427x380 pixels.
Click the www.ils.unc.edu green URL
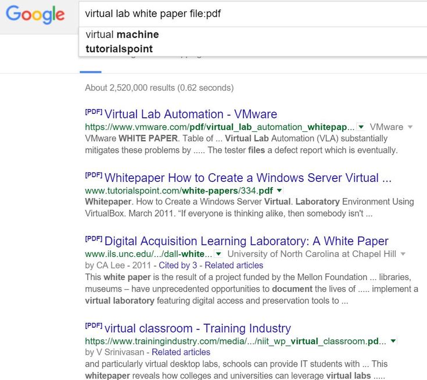click(x=148, y=254)
